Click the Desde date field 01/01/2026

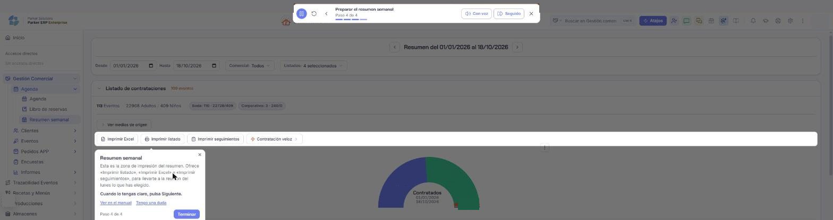coord(133,66)
